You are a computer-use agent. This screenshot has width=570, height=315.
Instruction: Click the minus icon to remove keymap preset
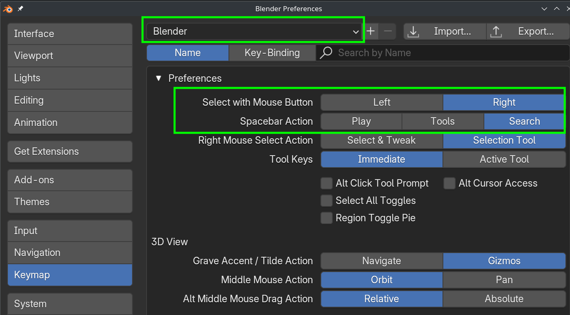point(388,31)
